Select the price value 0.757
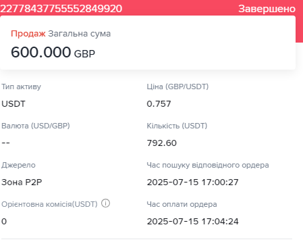303x246 pixels. 159,104
